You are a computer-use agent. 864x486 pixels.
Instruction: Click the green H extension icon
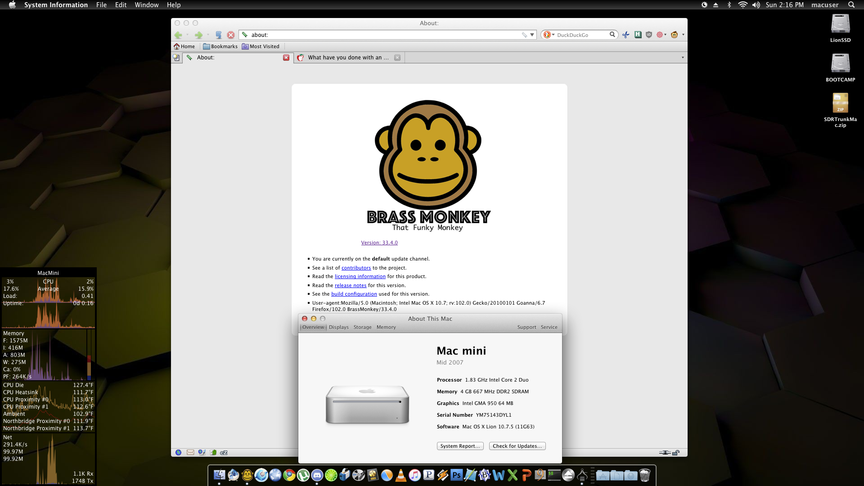click(638, 35)
